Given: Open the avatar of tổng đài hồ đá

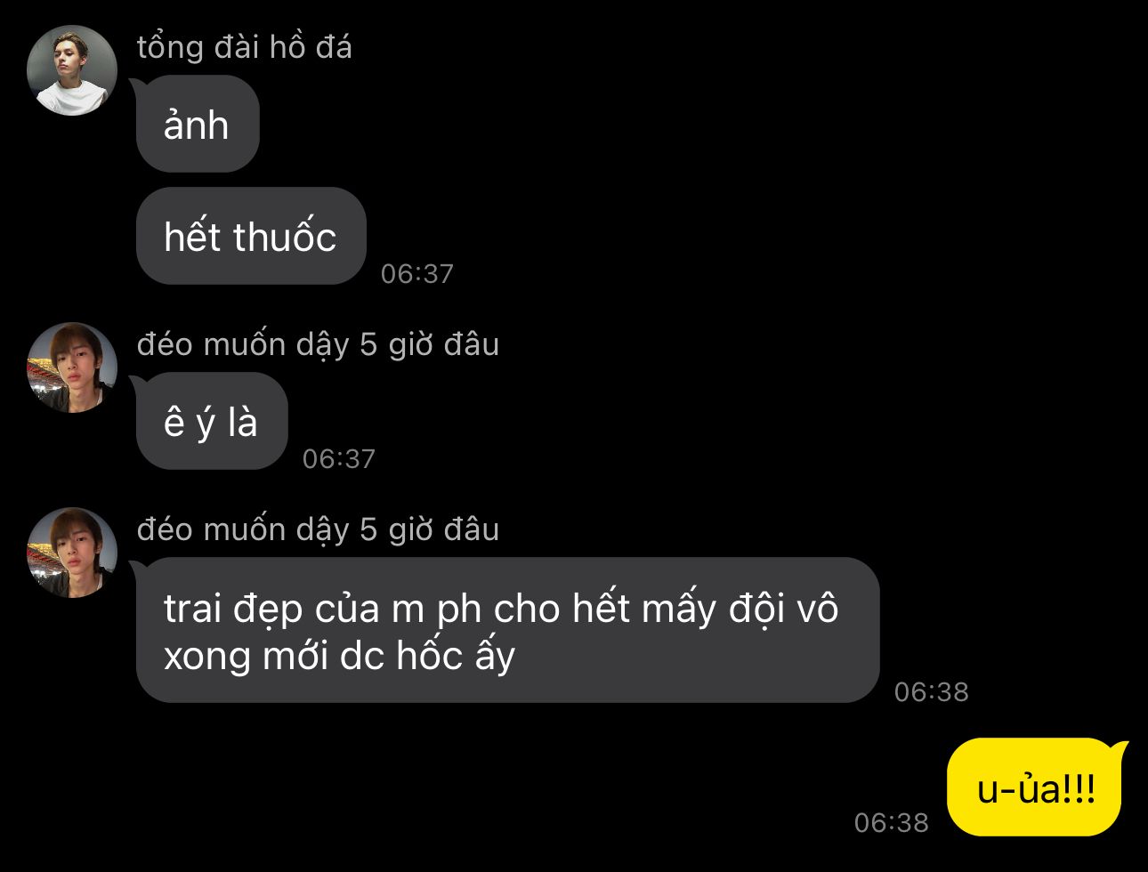Looking at the screenshot, I should 72,70.
